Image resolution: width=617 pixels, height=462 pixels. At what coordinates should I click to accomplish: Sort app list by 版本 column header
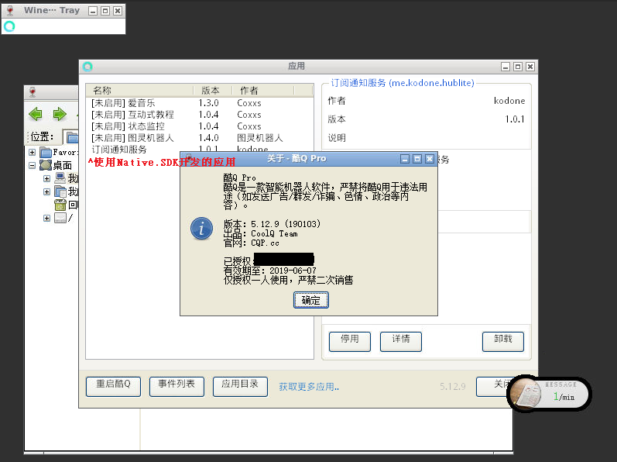tap(212, 91)
